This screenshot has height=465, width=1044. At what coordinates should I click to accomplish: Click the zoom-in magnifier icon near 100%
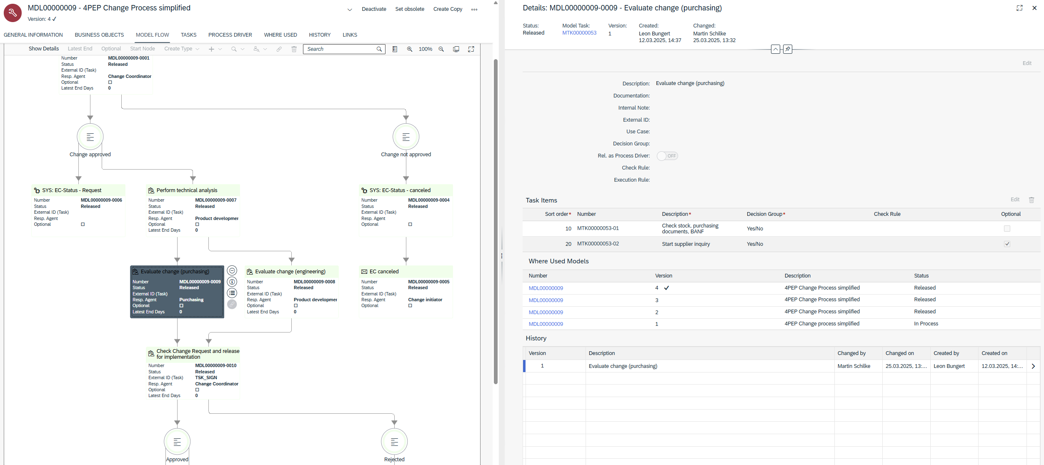pos(409,49)
